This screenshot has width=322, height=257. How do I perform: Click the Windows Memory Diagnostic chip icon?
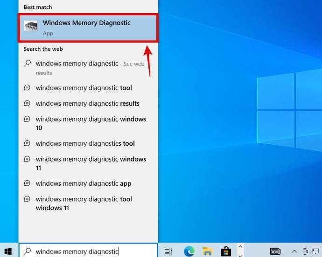coord(31,26)
